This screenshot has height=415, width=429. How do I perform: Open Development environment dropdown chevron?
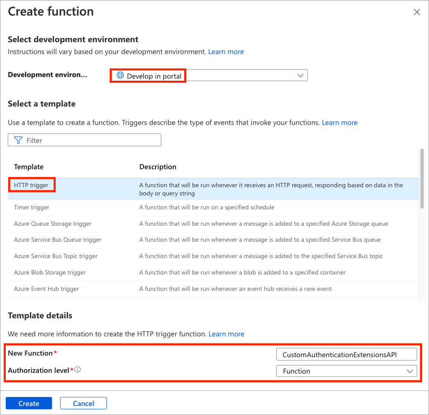(x=300, y=75)
